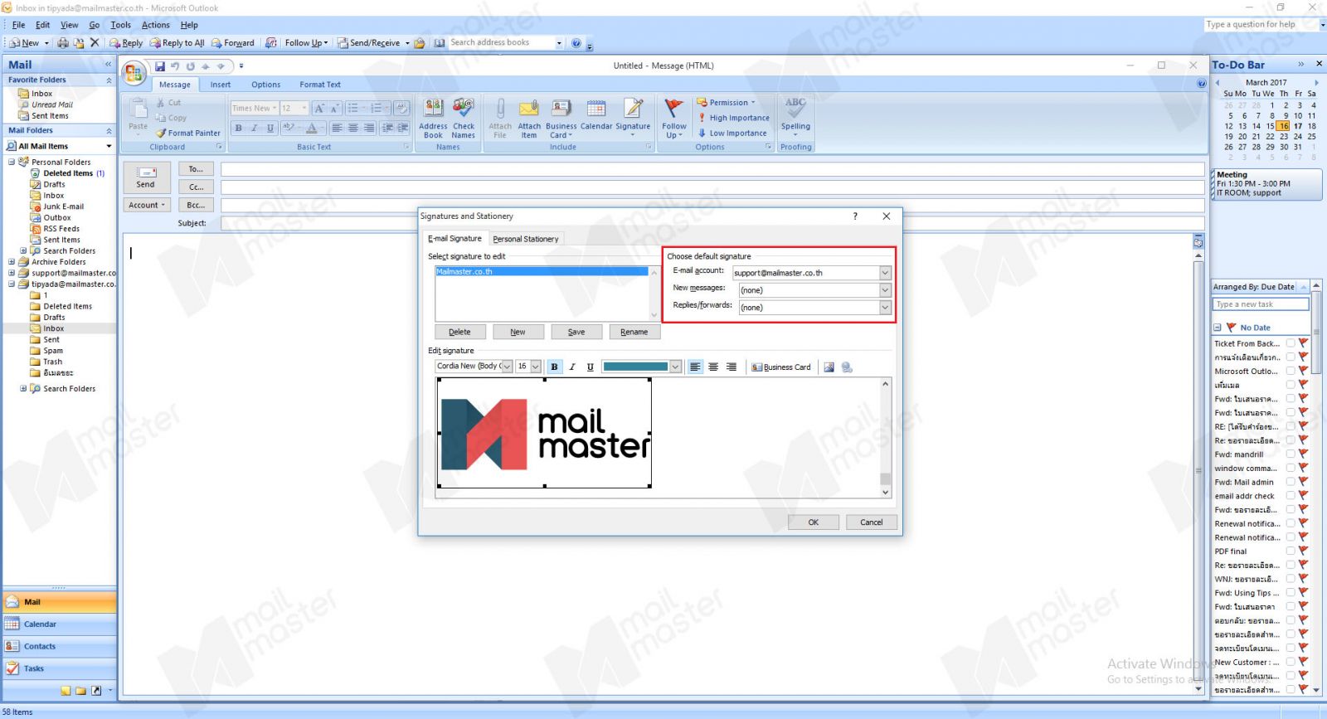
Task: Insert hyperlink into the signature
Action: click(x=847, y=367)
